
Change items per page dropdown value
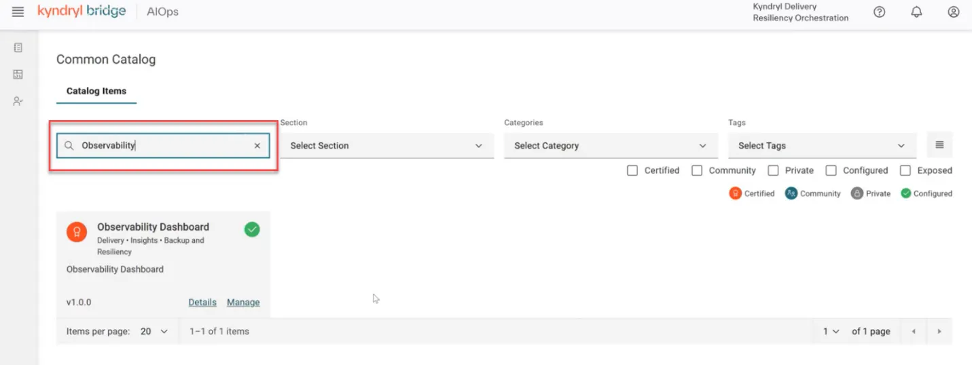(154, 332)
